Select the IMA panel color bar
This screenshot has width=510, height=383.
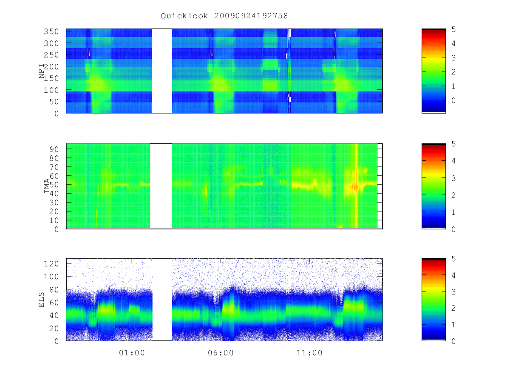(x=433, y=186)
